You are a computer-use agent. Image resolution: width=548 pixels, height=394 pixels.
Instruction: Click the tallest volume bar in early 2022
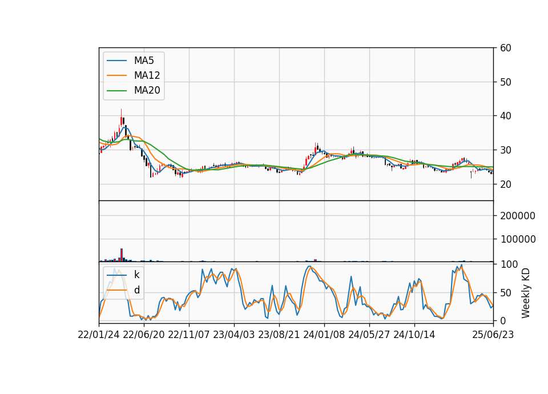pos(122,255)
